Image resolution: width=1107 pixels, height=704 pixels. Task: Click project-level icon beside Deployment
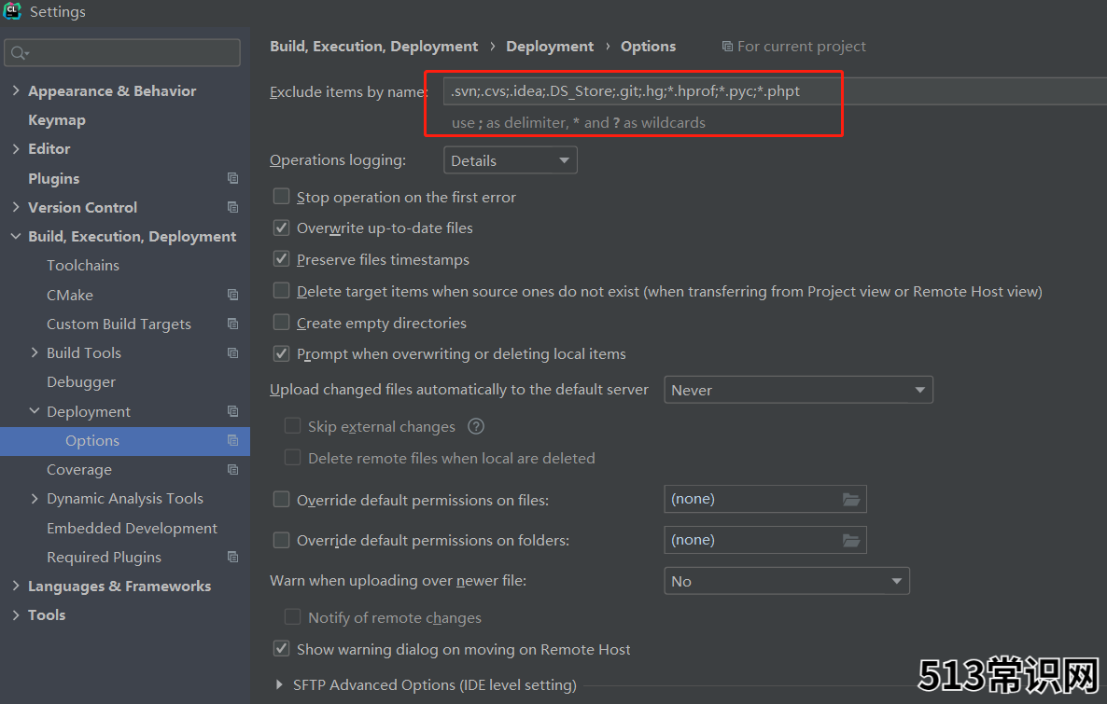233,411
